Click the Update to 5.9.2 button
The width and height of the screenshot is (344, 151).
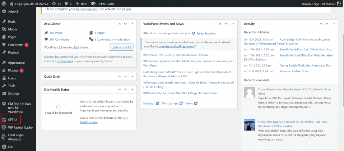click(x=121, y=47)
